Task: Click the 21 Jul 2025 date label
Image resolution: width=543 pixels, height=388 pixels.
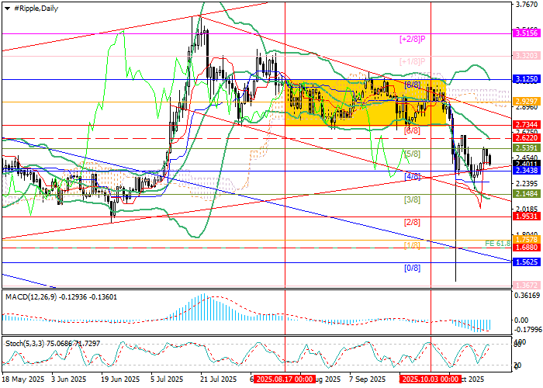Action: (220, 379)
